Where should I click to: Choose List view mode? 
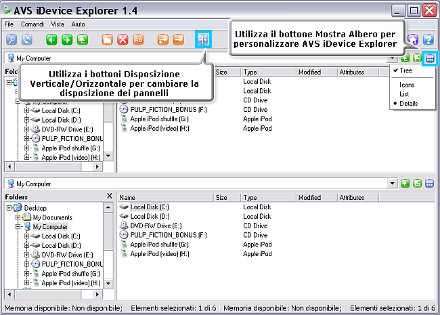tap(412, 94)
